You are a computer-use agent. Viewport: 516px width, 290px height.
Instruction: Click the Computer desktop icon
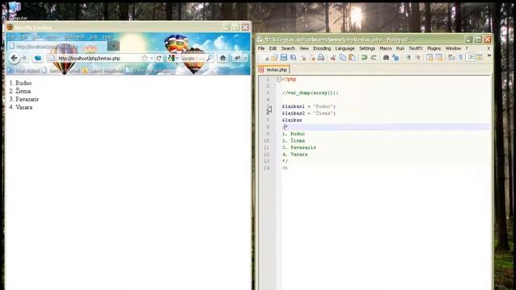[14, 10]
